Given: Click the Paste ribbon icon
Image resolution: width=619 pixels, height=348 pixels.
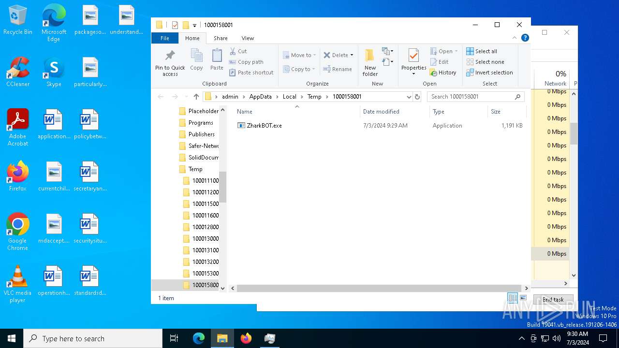Looking at the screenshot, I should click(217, 60).
